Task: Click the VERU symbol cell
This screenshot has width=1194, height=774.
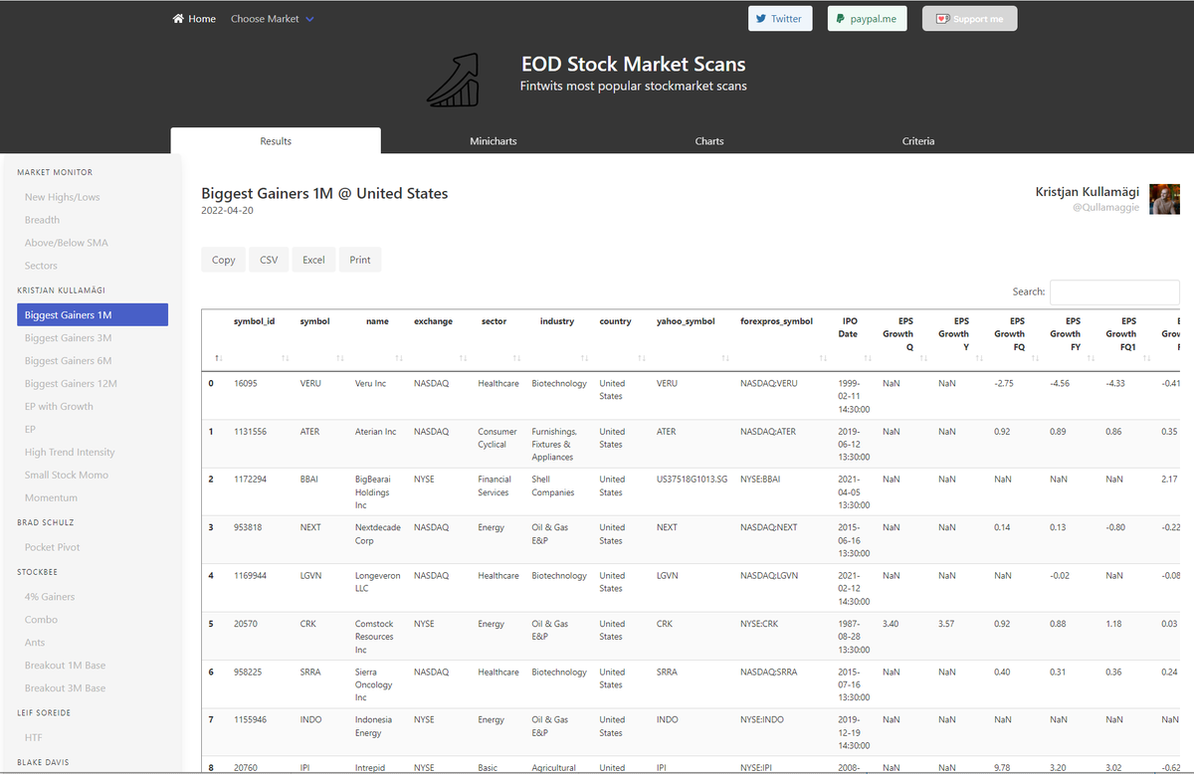Action: (x=310, y=383)
